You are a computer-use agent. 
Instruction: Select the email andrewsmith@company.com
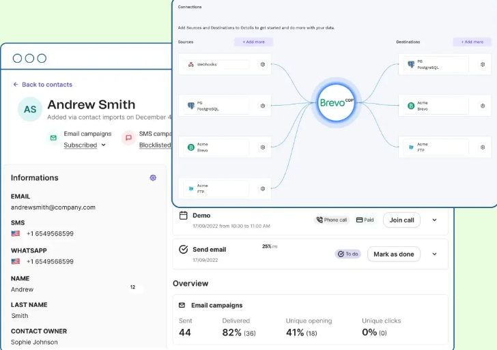(53, 207)
